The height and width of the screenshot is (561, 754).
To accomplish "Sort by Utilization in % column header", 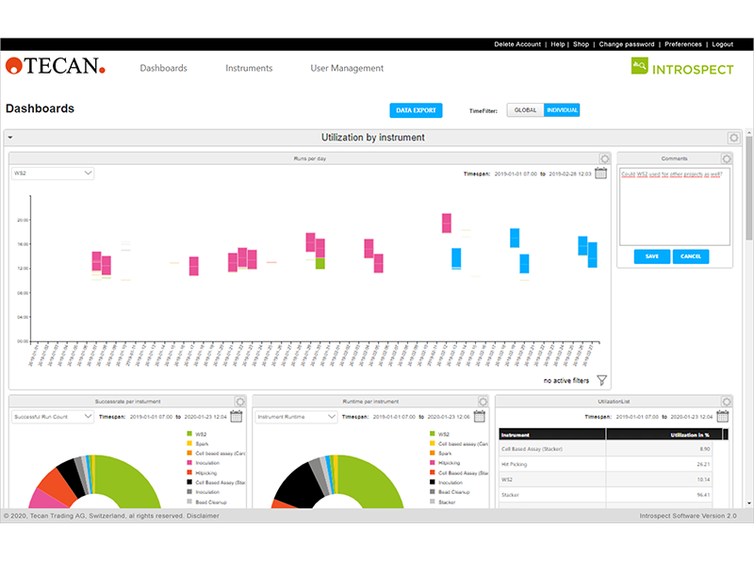I will click(x=664, y=435).
